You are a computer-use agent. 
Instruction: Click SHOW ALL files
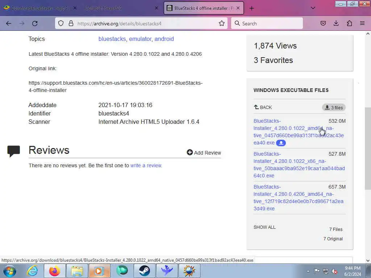pyautogui.click(x=264, y=227)
